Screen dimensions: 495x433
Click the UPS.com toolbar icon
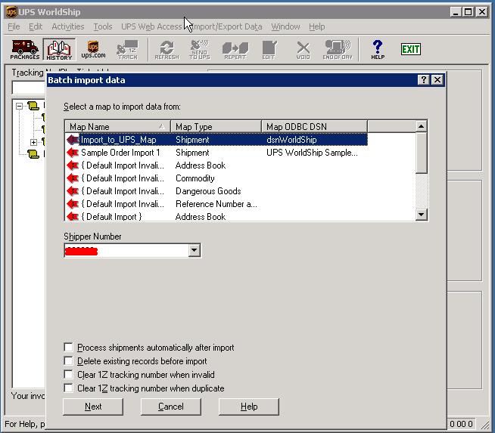[93, 50]
